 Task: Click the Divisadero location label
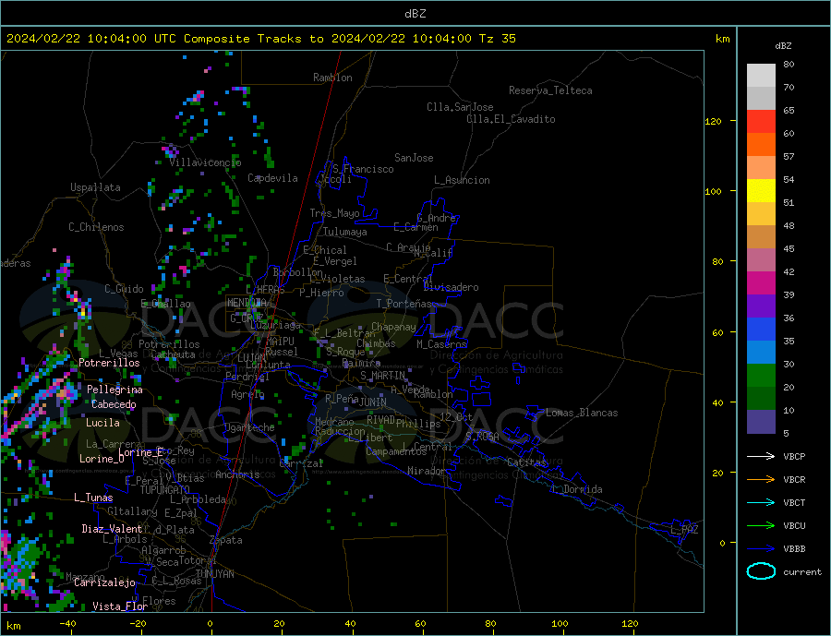tap(451, 287)
